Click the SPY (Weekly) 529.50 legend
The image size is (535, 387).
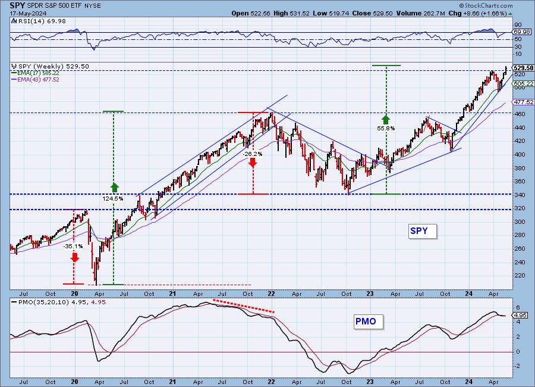click(53, 66)
